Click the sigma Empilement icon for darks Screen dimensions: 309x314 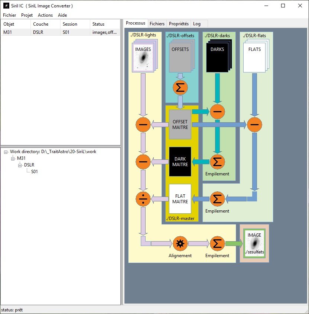[217, 162]
